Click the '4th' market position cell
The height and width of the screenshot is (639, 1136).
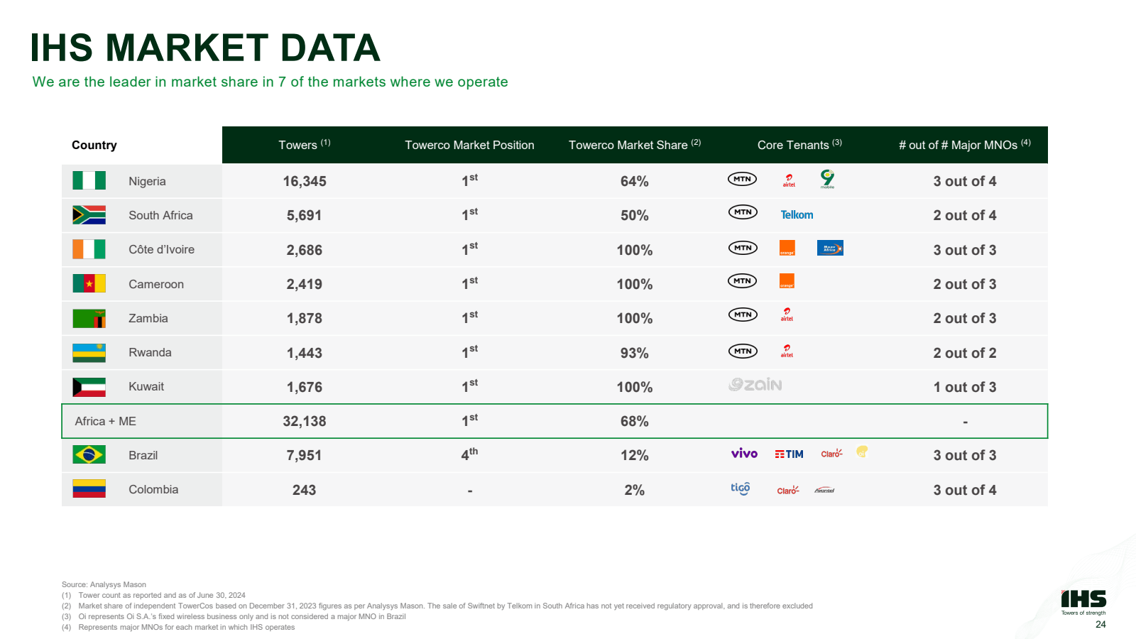tap(469, 454)
